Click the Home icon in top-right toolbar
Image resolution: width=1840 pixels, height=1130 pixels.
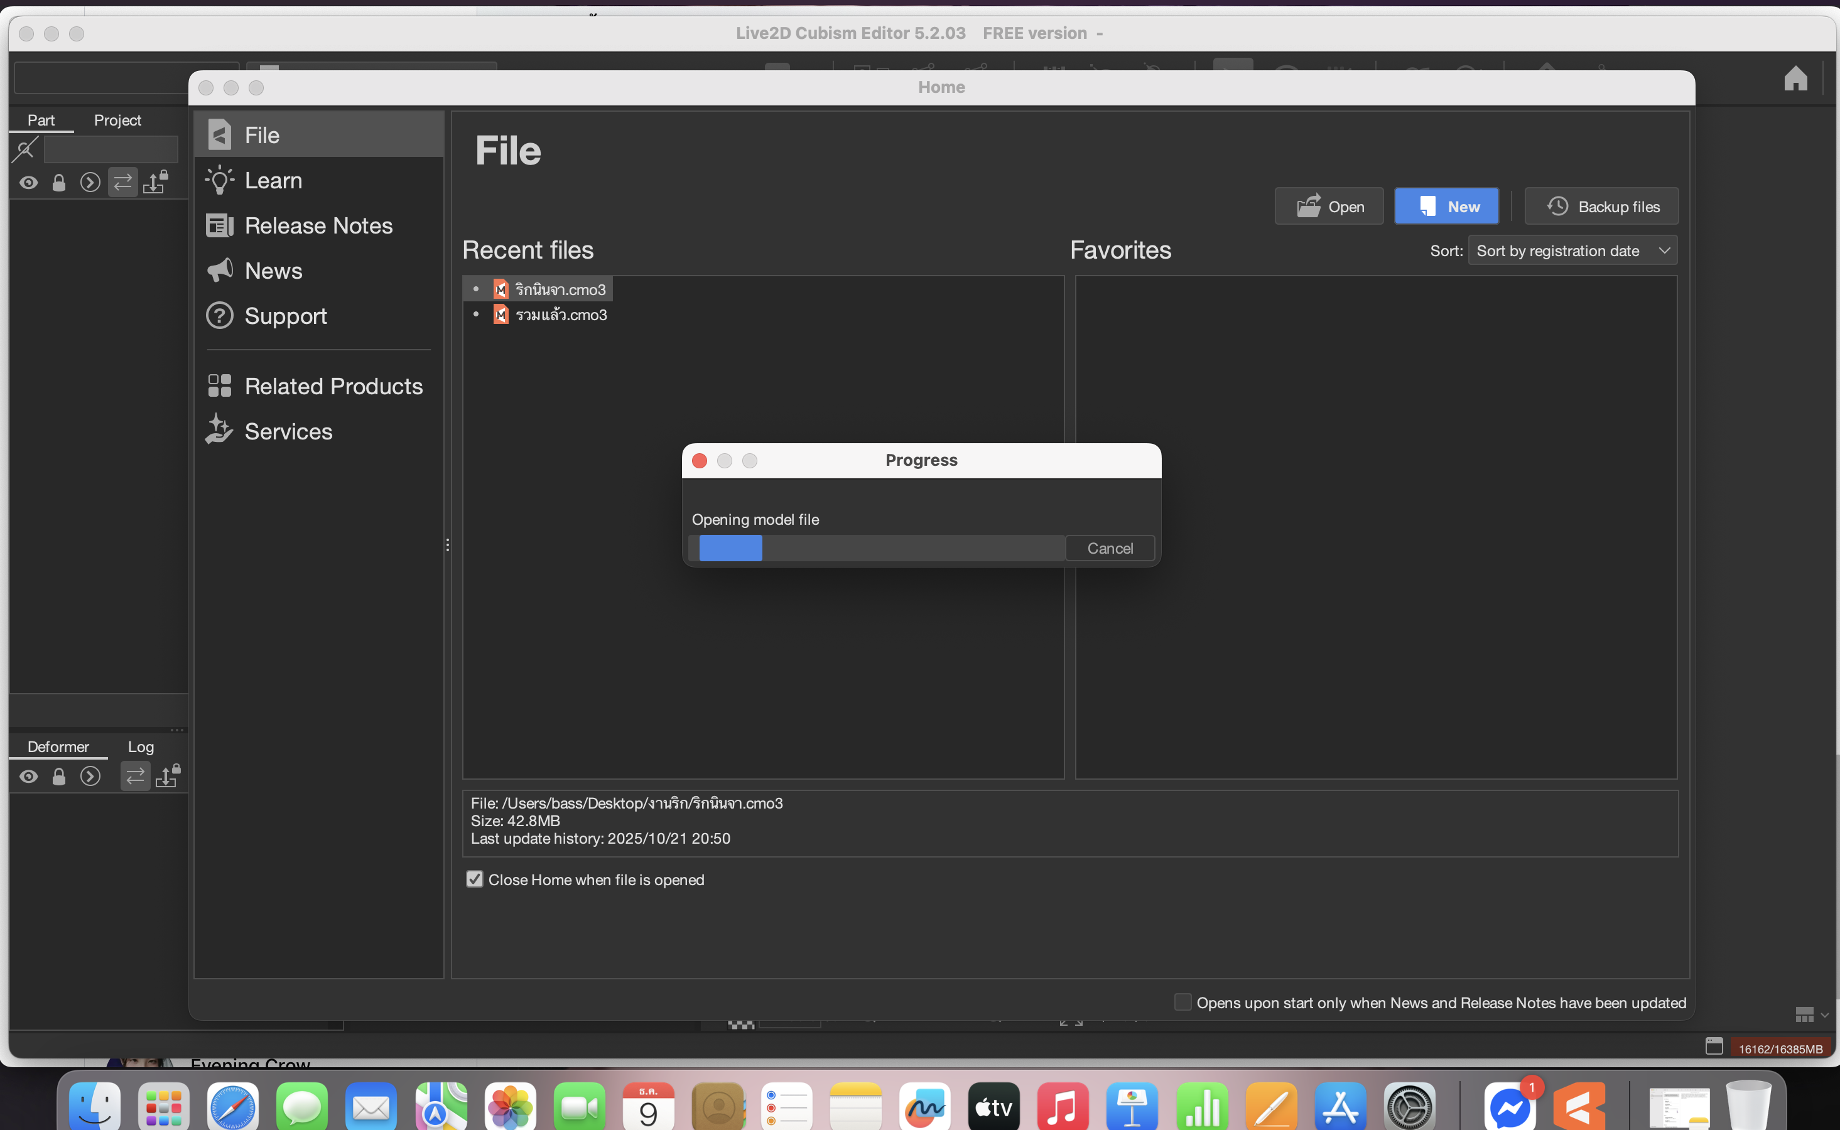click(x=1795, y=78)
